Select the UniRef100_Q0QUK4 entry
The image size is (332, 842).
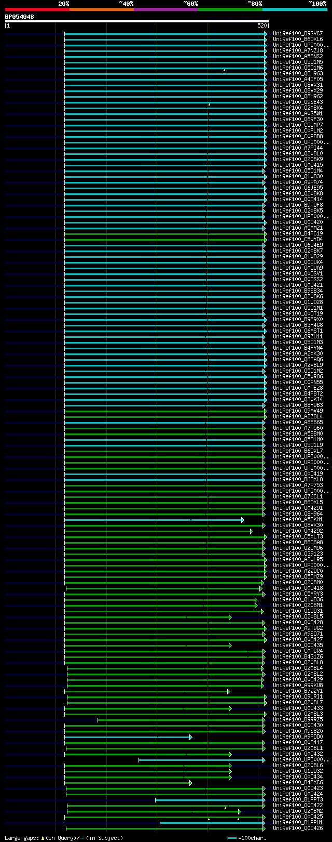298,262
